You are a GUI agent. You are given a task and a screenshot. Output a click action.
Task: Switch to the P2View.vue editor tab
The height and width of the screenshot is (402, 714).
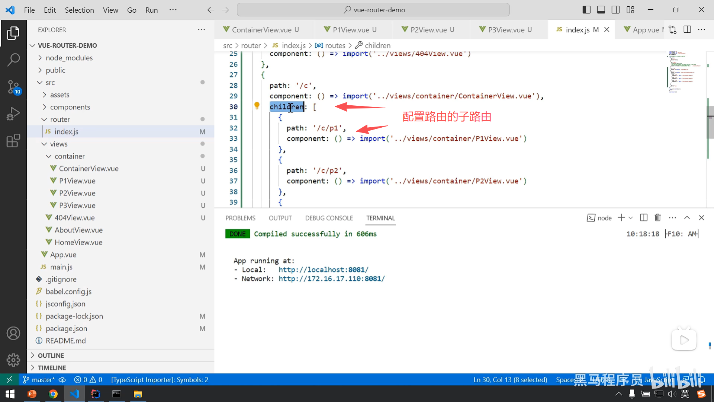click(428, 30)
